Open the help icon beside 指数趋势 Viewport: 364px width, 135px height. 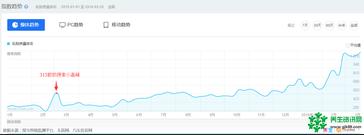26,7
